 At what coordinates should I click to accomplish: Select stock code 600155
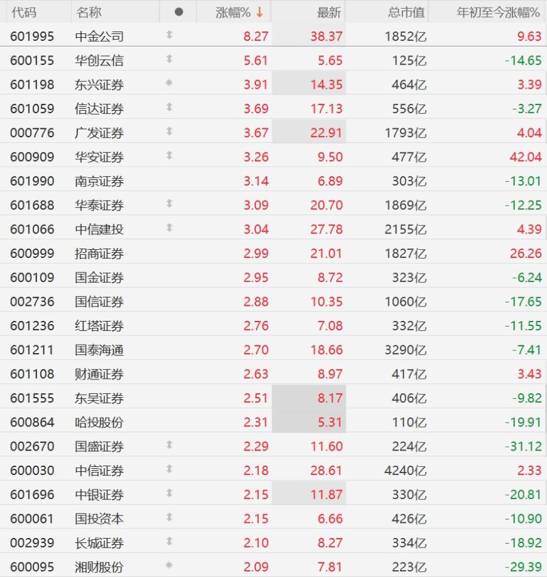click(x=32, y=60)
